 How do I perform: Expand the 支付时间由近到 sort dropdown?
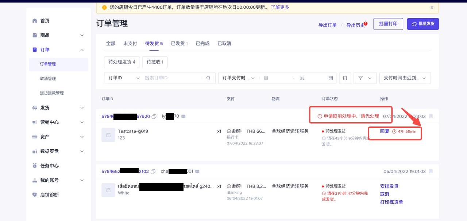pos(405,78)
